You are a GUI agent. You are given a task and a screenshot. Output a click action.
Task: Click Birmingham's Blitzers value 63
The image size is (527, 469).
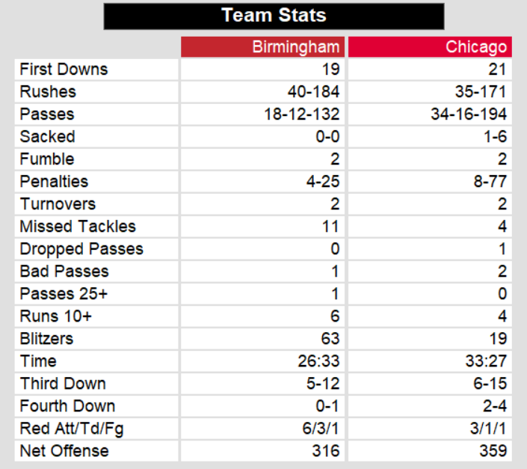[x=330, y=339]
